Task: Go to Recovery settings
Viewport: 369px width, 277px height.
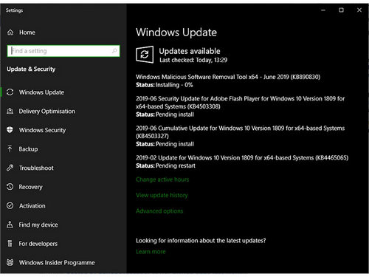Action: click(31, 187)
